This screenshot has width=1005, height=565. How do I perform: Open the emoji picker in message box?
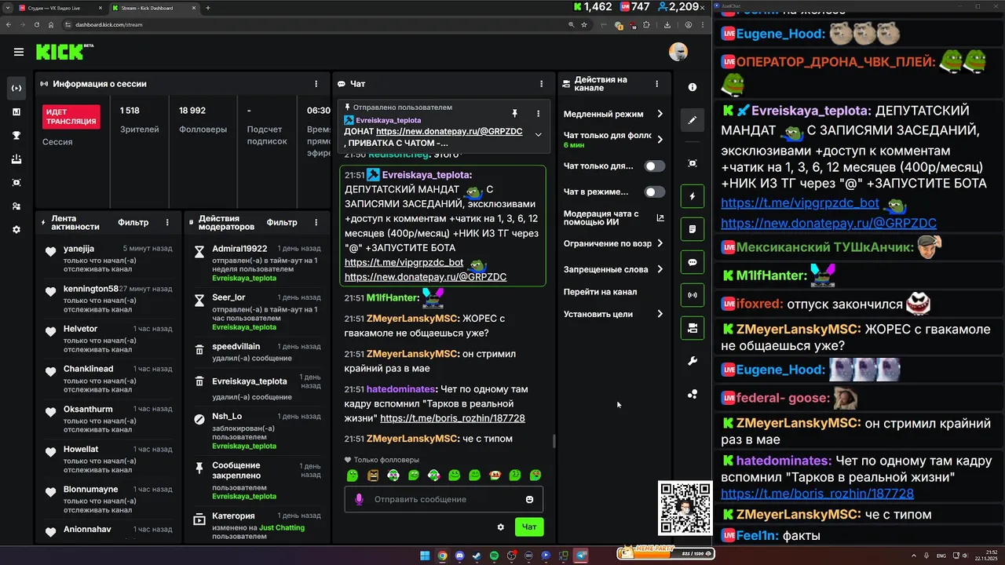tap(530, 499)
